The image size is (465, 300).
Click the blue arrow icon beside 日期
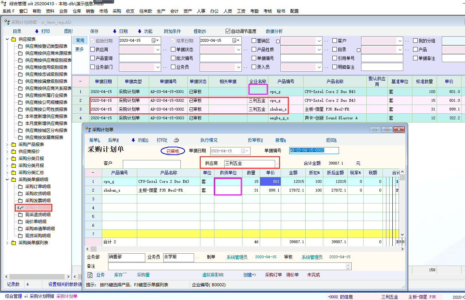click(x=114, y=31)
